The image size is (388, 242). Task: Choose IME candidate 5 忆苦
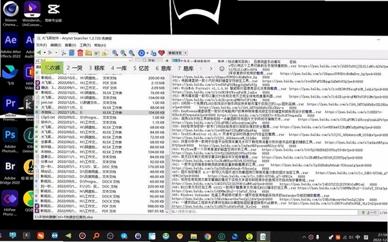click(141, 69)
